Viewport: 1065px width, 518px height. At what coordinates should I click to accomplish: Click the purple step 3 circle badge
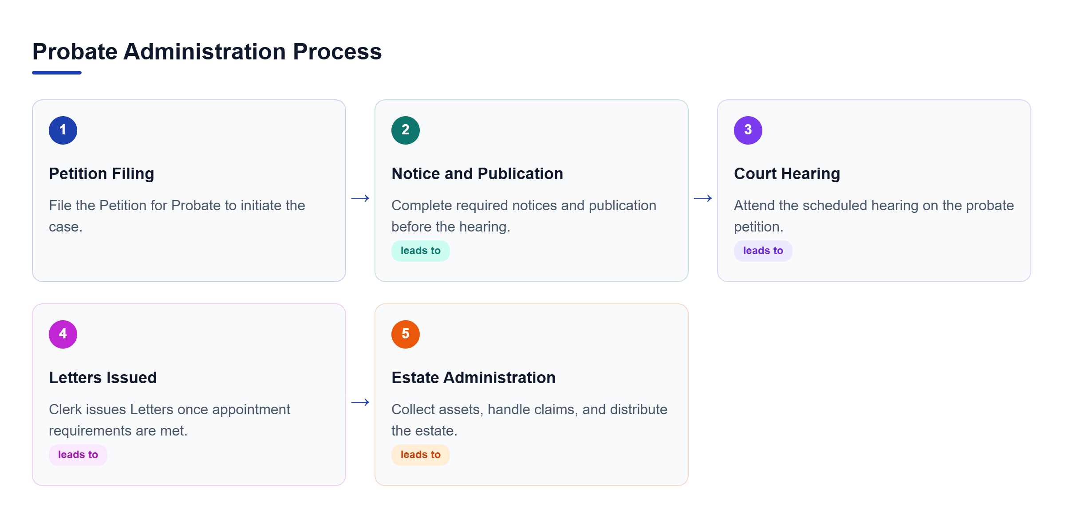748,130
